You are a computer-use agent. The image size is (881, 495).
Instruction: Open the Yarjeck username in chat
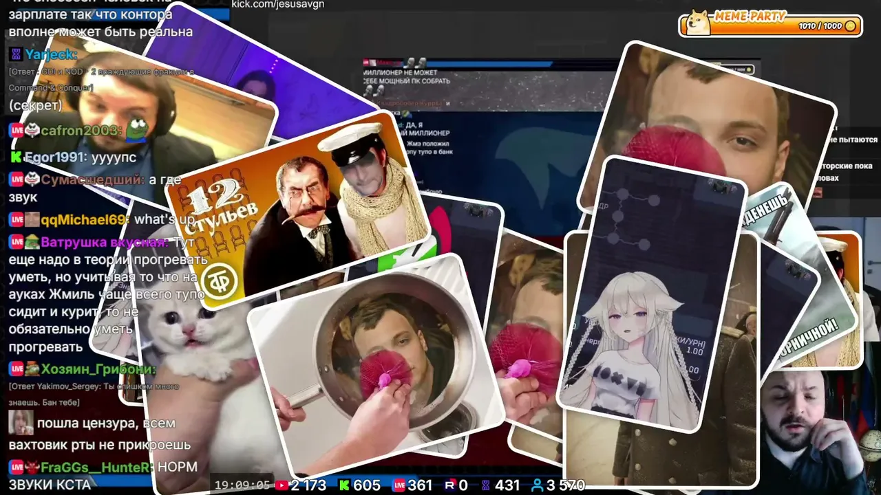[x=51, y=54]
